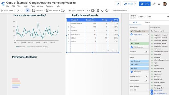Click the table chart type icon
169x95 pixels.
[x=134, y=17]
